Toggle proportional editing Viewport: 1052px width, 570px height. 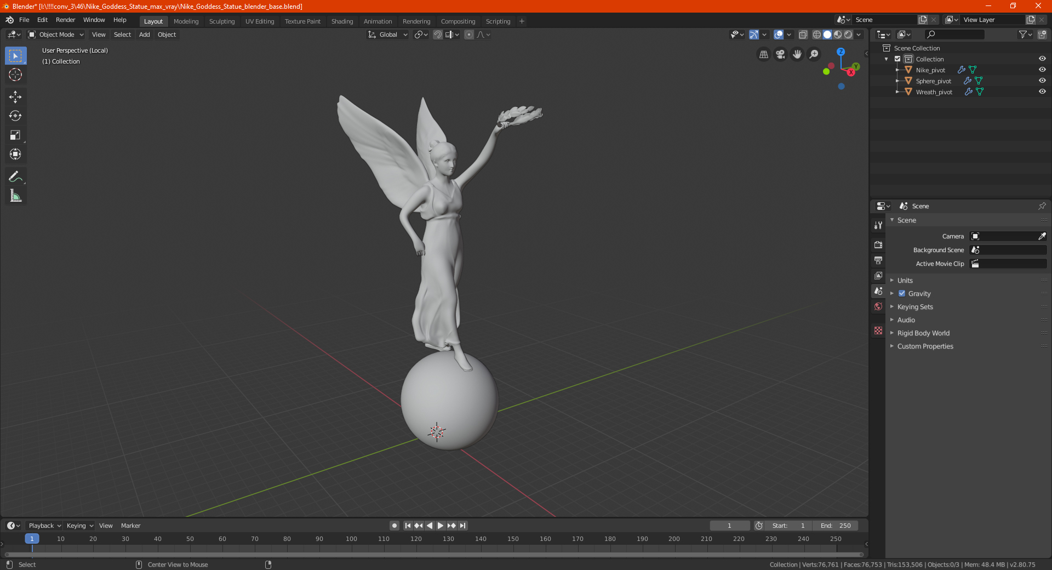pos(469,35)
